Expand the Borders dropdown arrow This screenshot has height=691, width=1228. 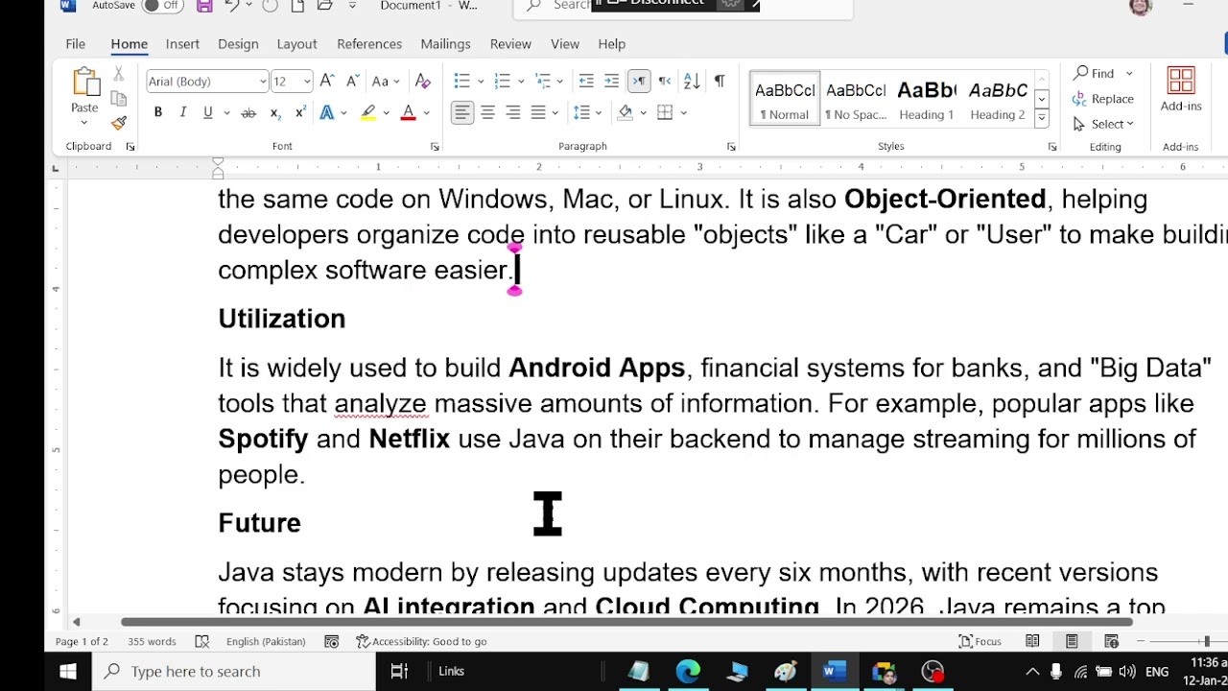[684, 113]
